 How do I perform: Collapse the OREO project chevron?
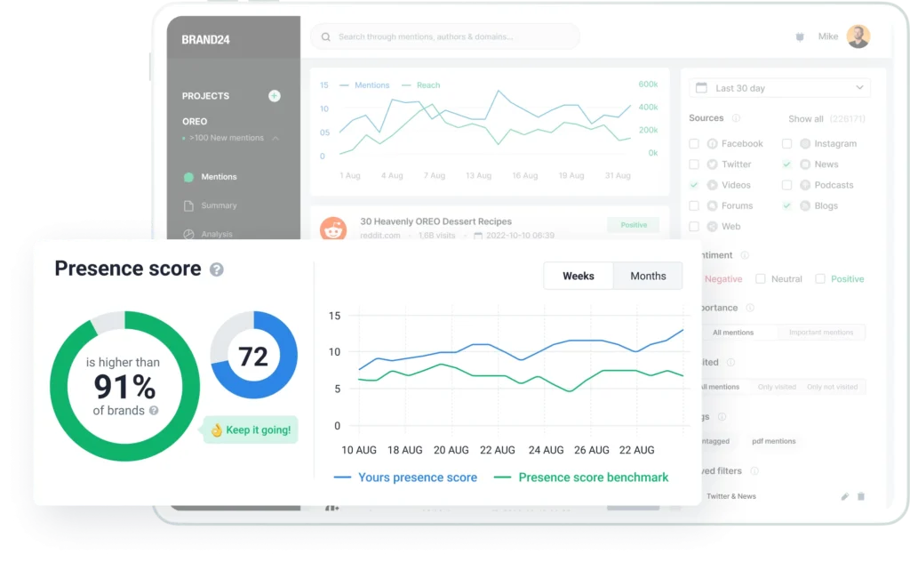click(275, 139)
